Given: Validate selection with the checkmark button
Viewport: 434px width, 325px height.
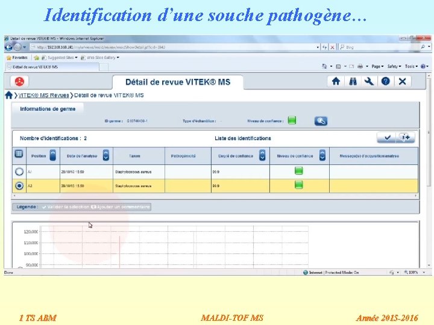Looking at the screenshot, I should point(387,137).
